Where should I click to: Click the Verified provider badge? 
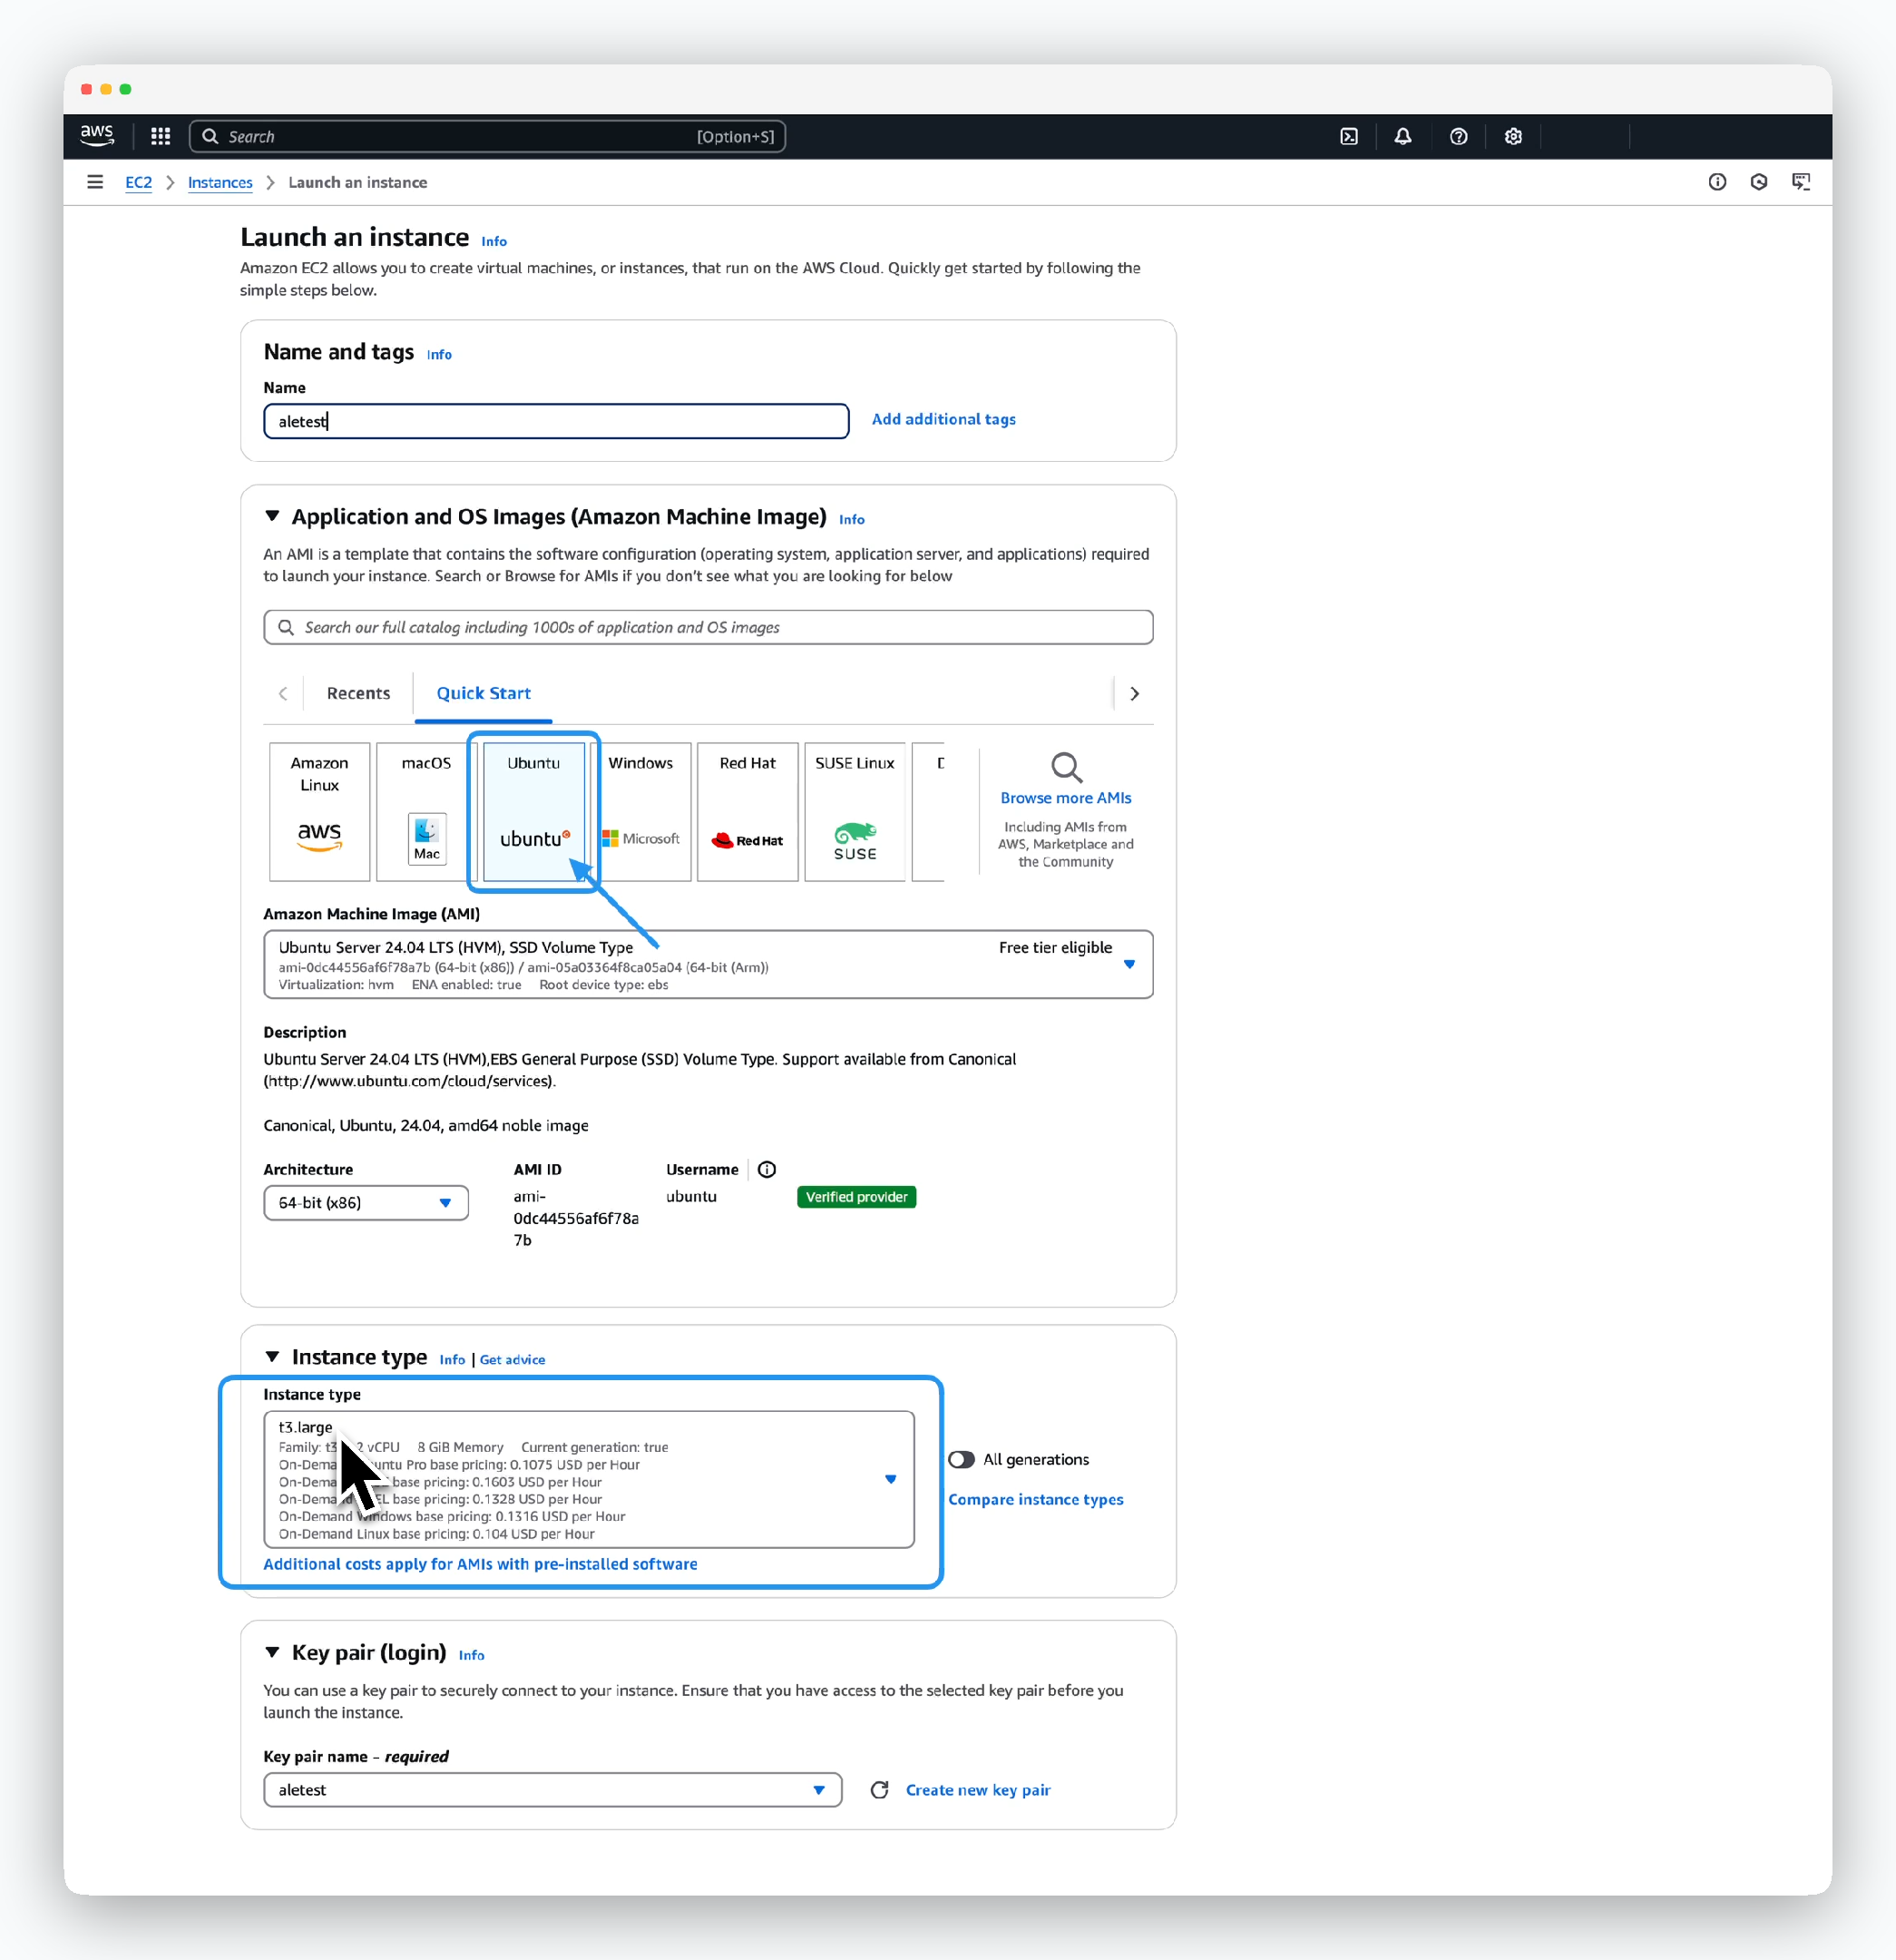856,1197
